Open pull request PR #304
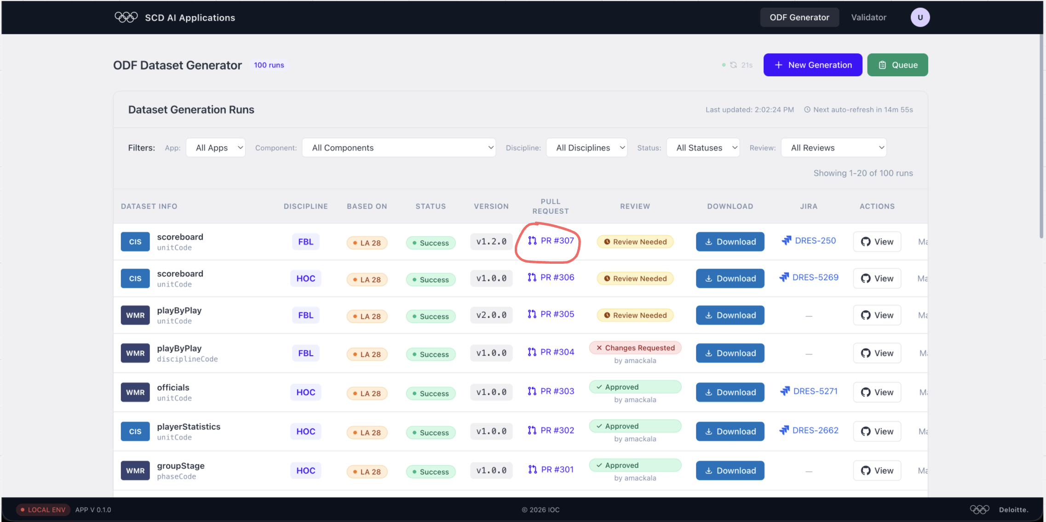This screenshot has height=522, width=1046. (551, 352)
